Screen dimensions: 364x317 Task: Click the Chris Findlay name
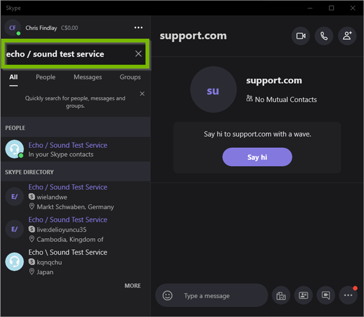pos(41,28)
